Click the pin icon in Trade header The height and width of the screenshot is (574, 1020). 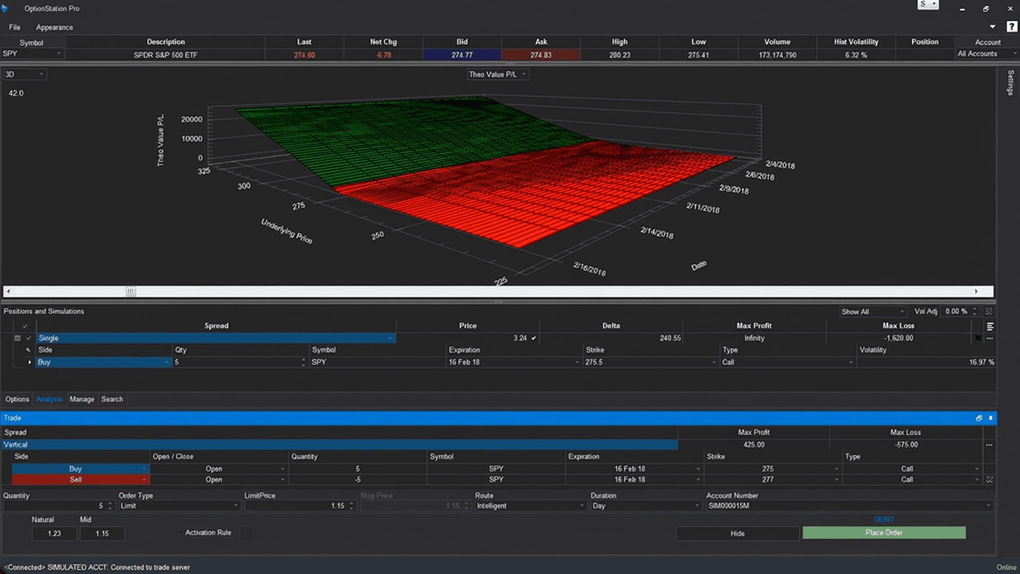click(990, 418)
